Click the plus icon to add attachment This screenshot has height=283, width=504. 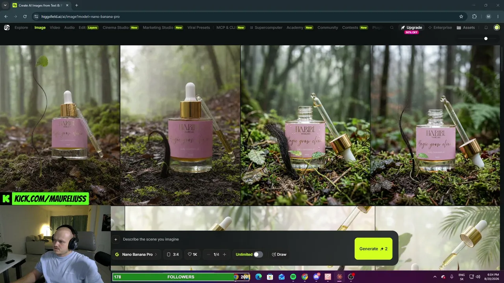pyautogui.click(x=116, y=239)
